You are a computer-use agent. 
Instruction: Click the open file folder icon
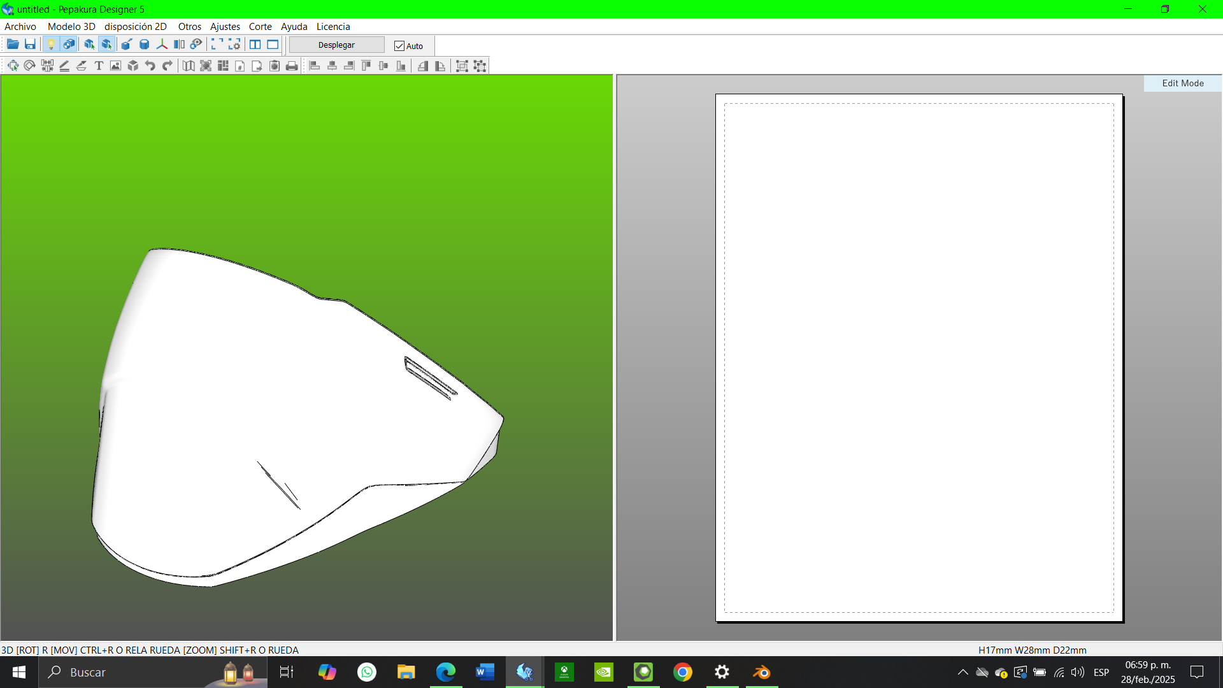(x=12, y=45)
